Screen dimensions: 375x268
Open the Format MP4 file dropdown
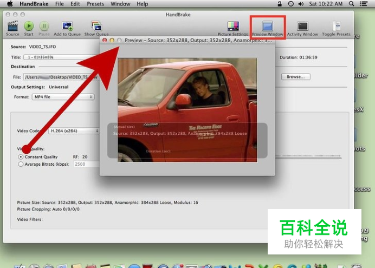63,97
